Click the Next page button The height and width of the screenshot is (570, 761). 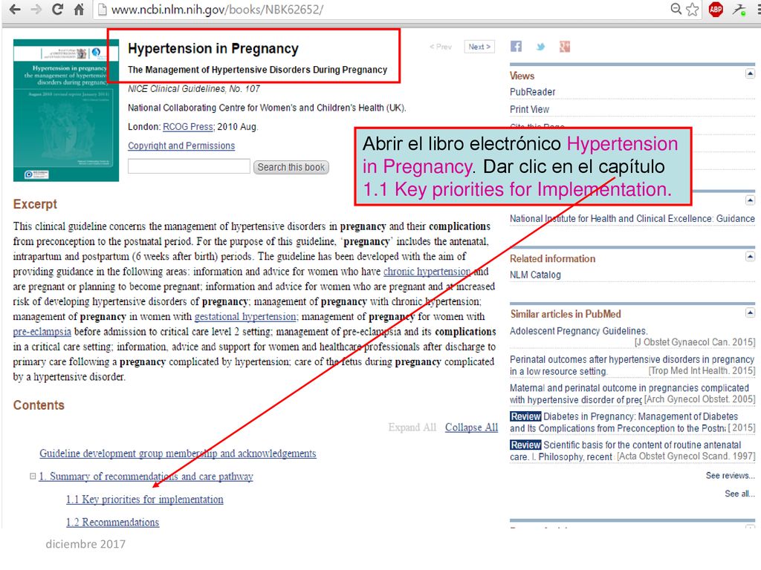(479, 47)
